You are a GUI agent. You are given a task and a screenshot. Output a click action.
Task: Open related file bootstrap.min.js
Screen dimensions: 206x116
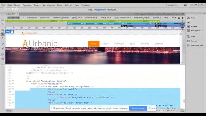(x=91, y=18)
